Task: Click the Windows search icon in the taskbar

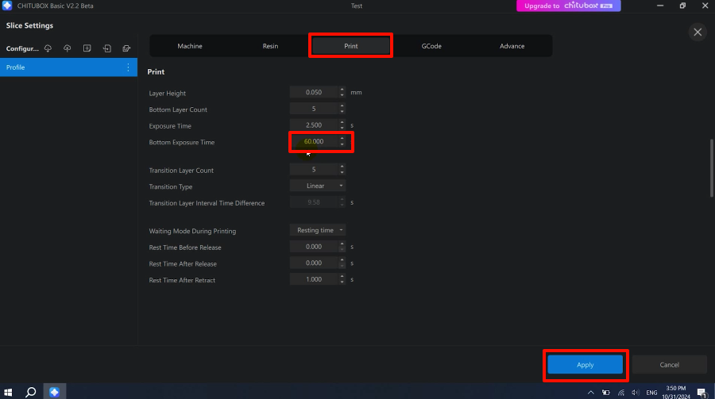Action: click(31, 392)
